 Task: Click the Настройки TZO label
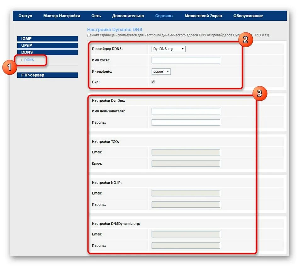click(x=105, y=142)
